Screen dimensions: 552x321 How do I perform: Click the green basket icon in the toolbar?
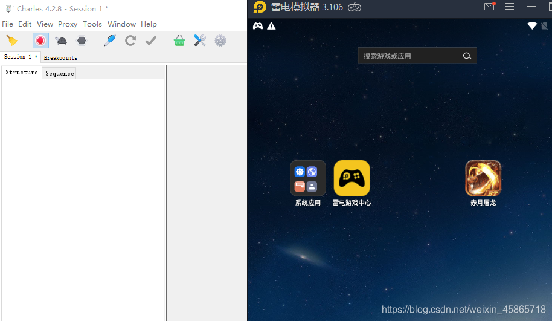click(x=179, y=41)
